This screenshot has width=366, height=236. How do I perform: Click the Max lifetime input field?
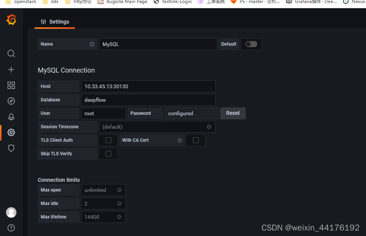[x=103, y=217]
